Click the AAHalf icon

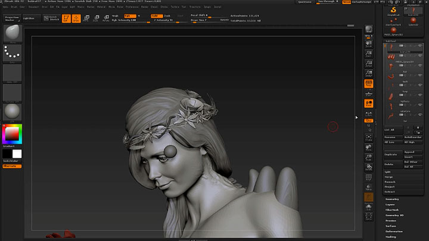pos(369,74)
